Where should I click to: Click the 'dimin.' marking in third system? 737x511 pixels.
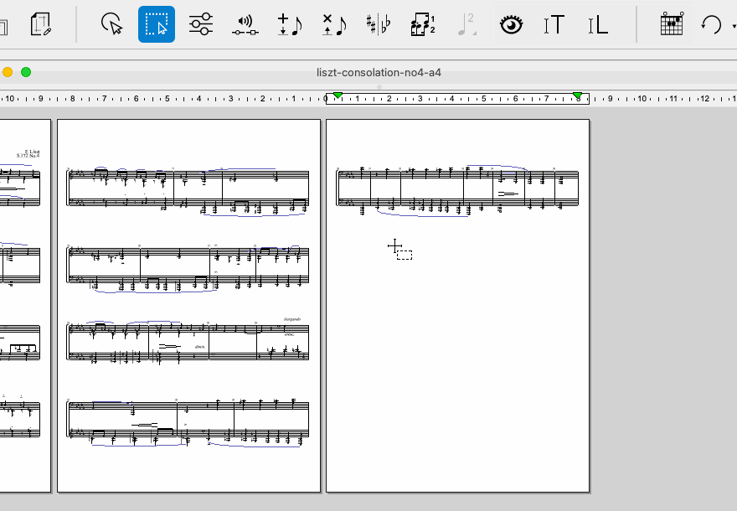click(x=200, y=347)
